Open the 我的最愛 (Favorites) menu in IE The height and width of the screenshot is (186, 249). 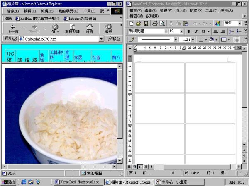[67, 11]
